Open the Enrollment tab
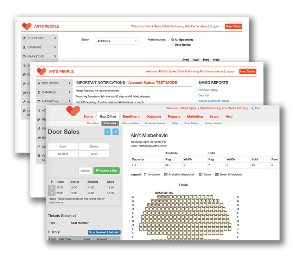The image size is (293, 258). click(131, 116)
